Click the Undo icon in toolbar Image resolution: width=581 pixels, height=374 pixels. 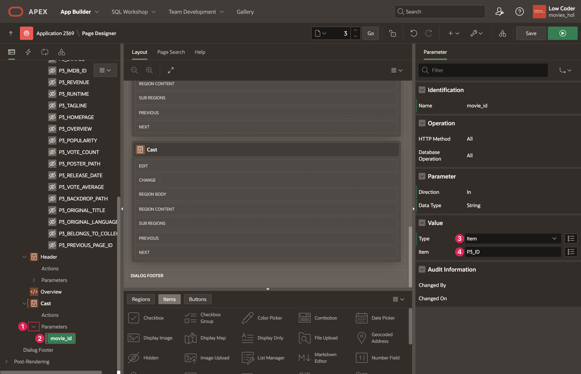414,33
